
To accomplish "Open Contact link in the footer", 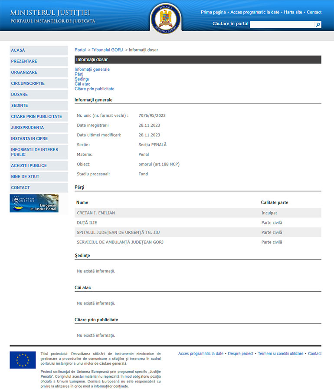I will tap(315, 353).
